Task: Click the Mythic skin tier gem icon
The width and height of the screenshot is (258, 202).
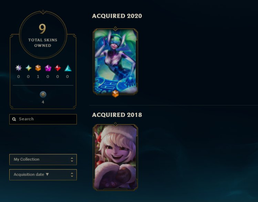Action: (x=29, y=68)
